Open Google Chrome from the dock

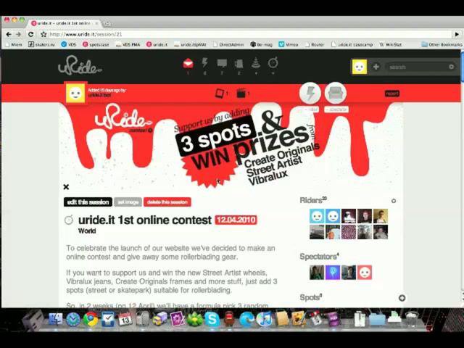tap(91, 319)
